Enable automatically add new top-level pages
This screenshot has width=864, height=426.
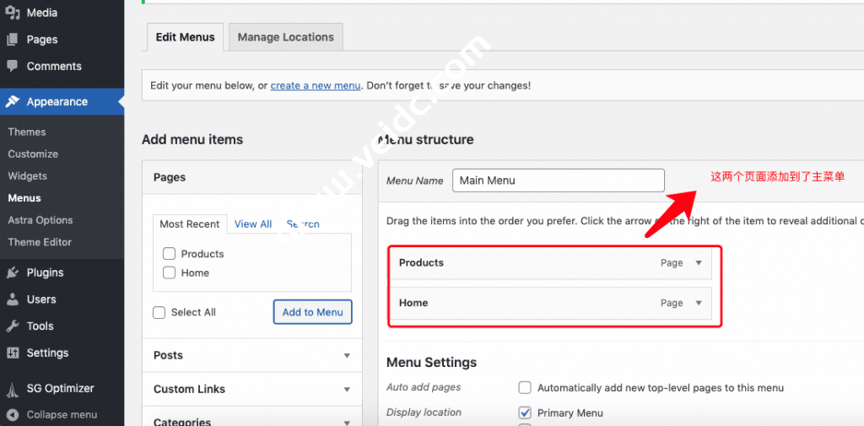(x=525, y=388)
